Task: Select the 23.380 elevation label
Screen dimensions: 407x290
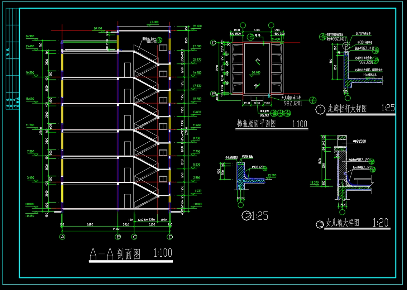Action: 197,47
